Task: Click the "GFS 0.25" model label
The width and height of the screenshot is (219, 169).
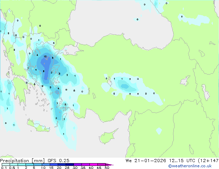Action: pyautogui.click(x=58, y=160)
